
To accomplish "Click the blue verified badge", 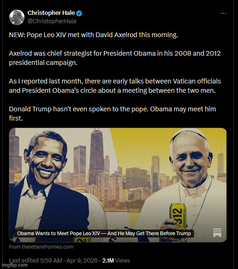I will click(x=79, y=13).
